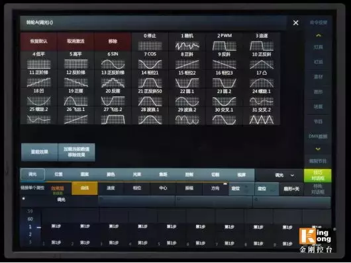Viewport: 351px width, 263px height.
Task: Expand the sidebar down chevron arrow
Action: tap(318, 149)
